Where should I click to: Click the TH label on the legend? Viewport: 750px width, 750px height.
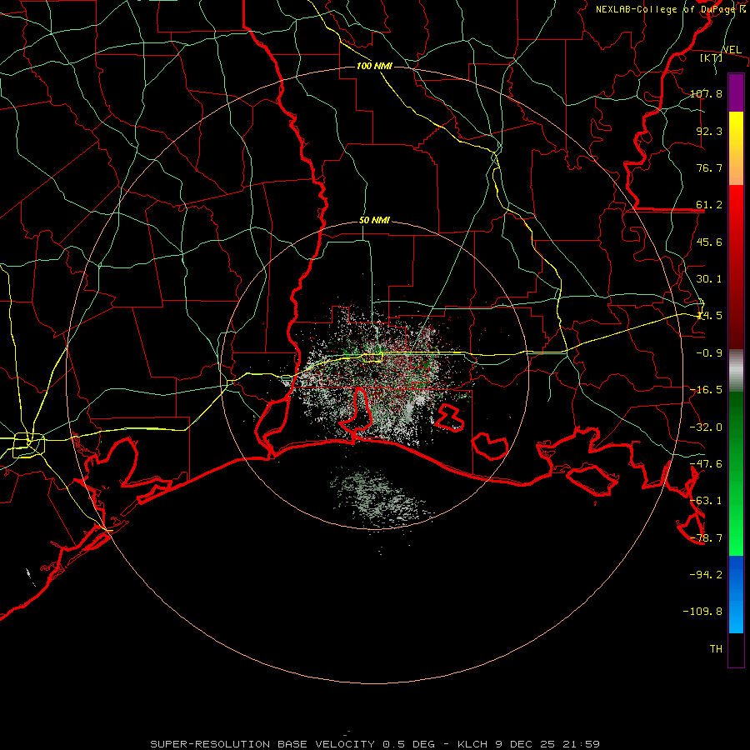coord(716,648)
